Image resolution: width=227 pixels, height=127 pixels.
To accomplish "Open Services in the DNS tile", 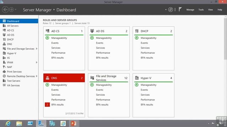I will point(56,95).
